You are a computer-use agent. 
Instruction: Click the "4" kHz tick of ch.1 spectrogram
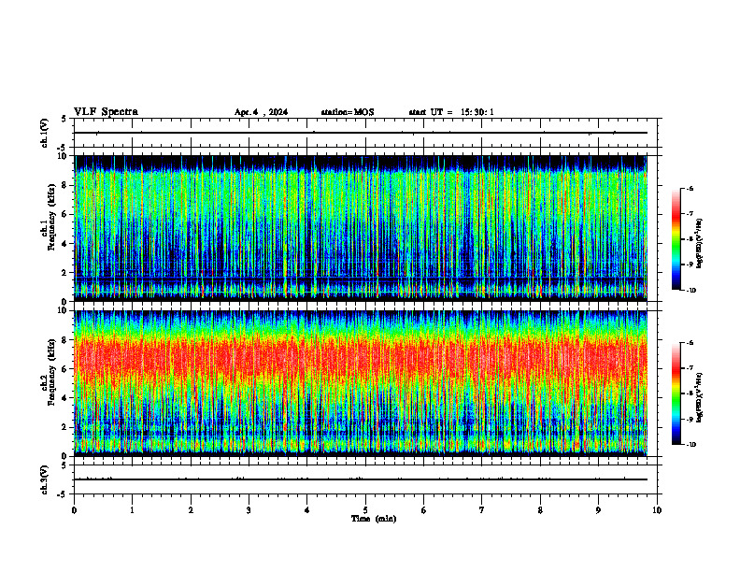click(65, 244)
